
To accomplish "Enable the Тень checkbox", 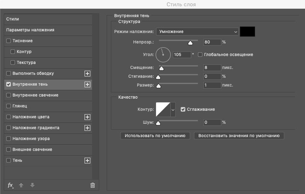I will (8, 161).
